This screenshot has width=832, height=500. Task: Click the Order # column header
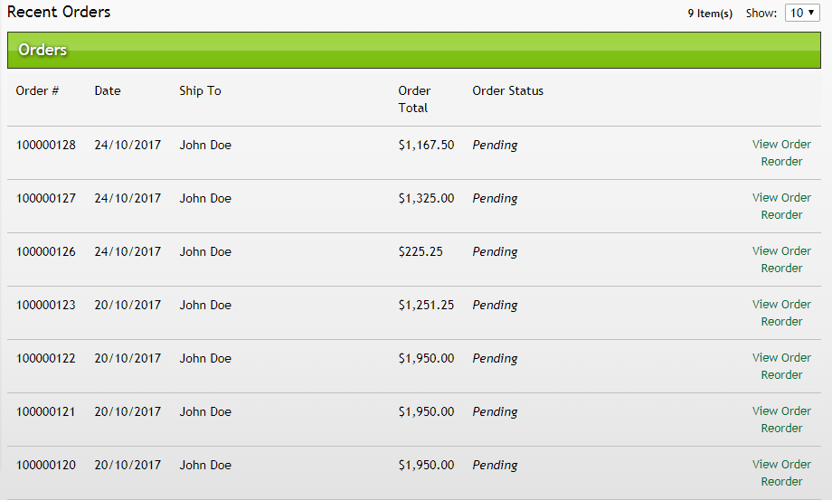pyautogui.click(x=37, y=90)
